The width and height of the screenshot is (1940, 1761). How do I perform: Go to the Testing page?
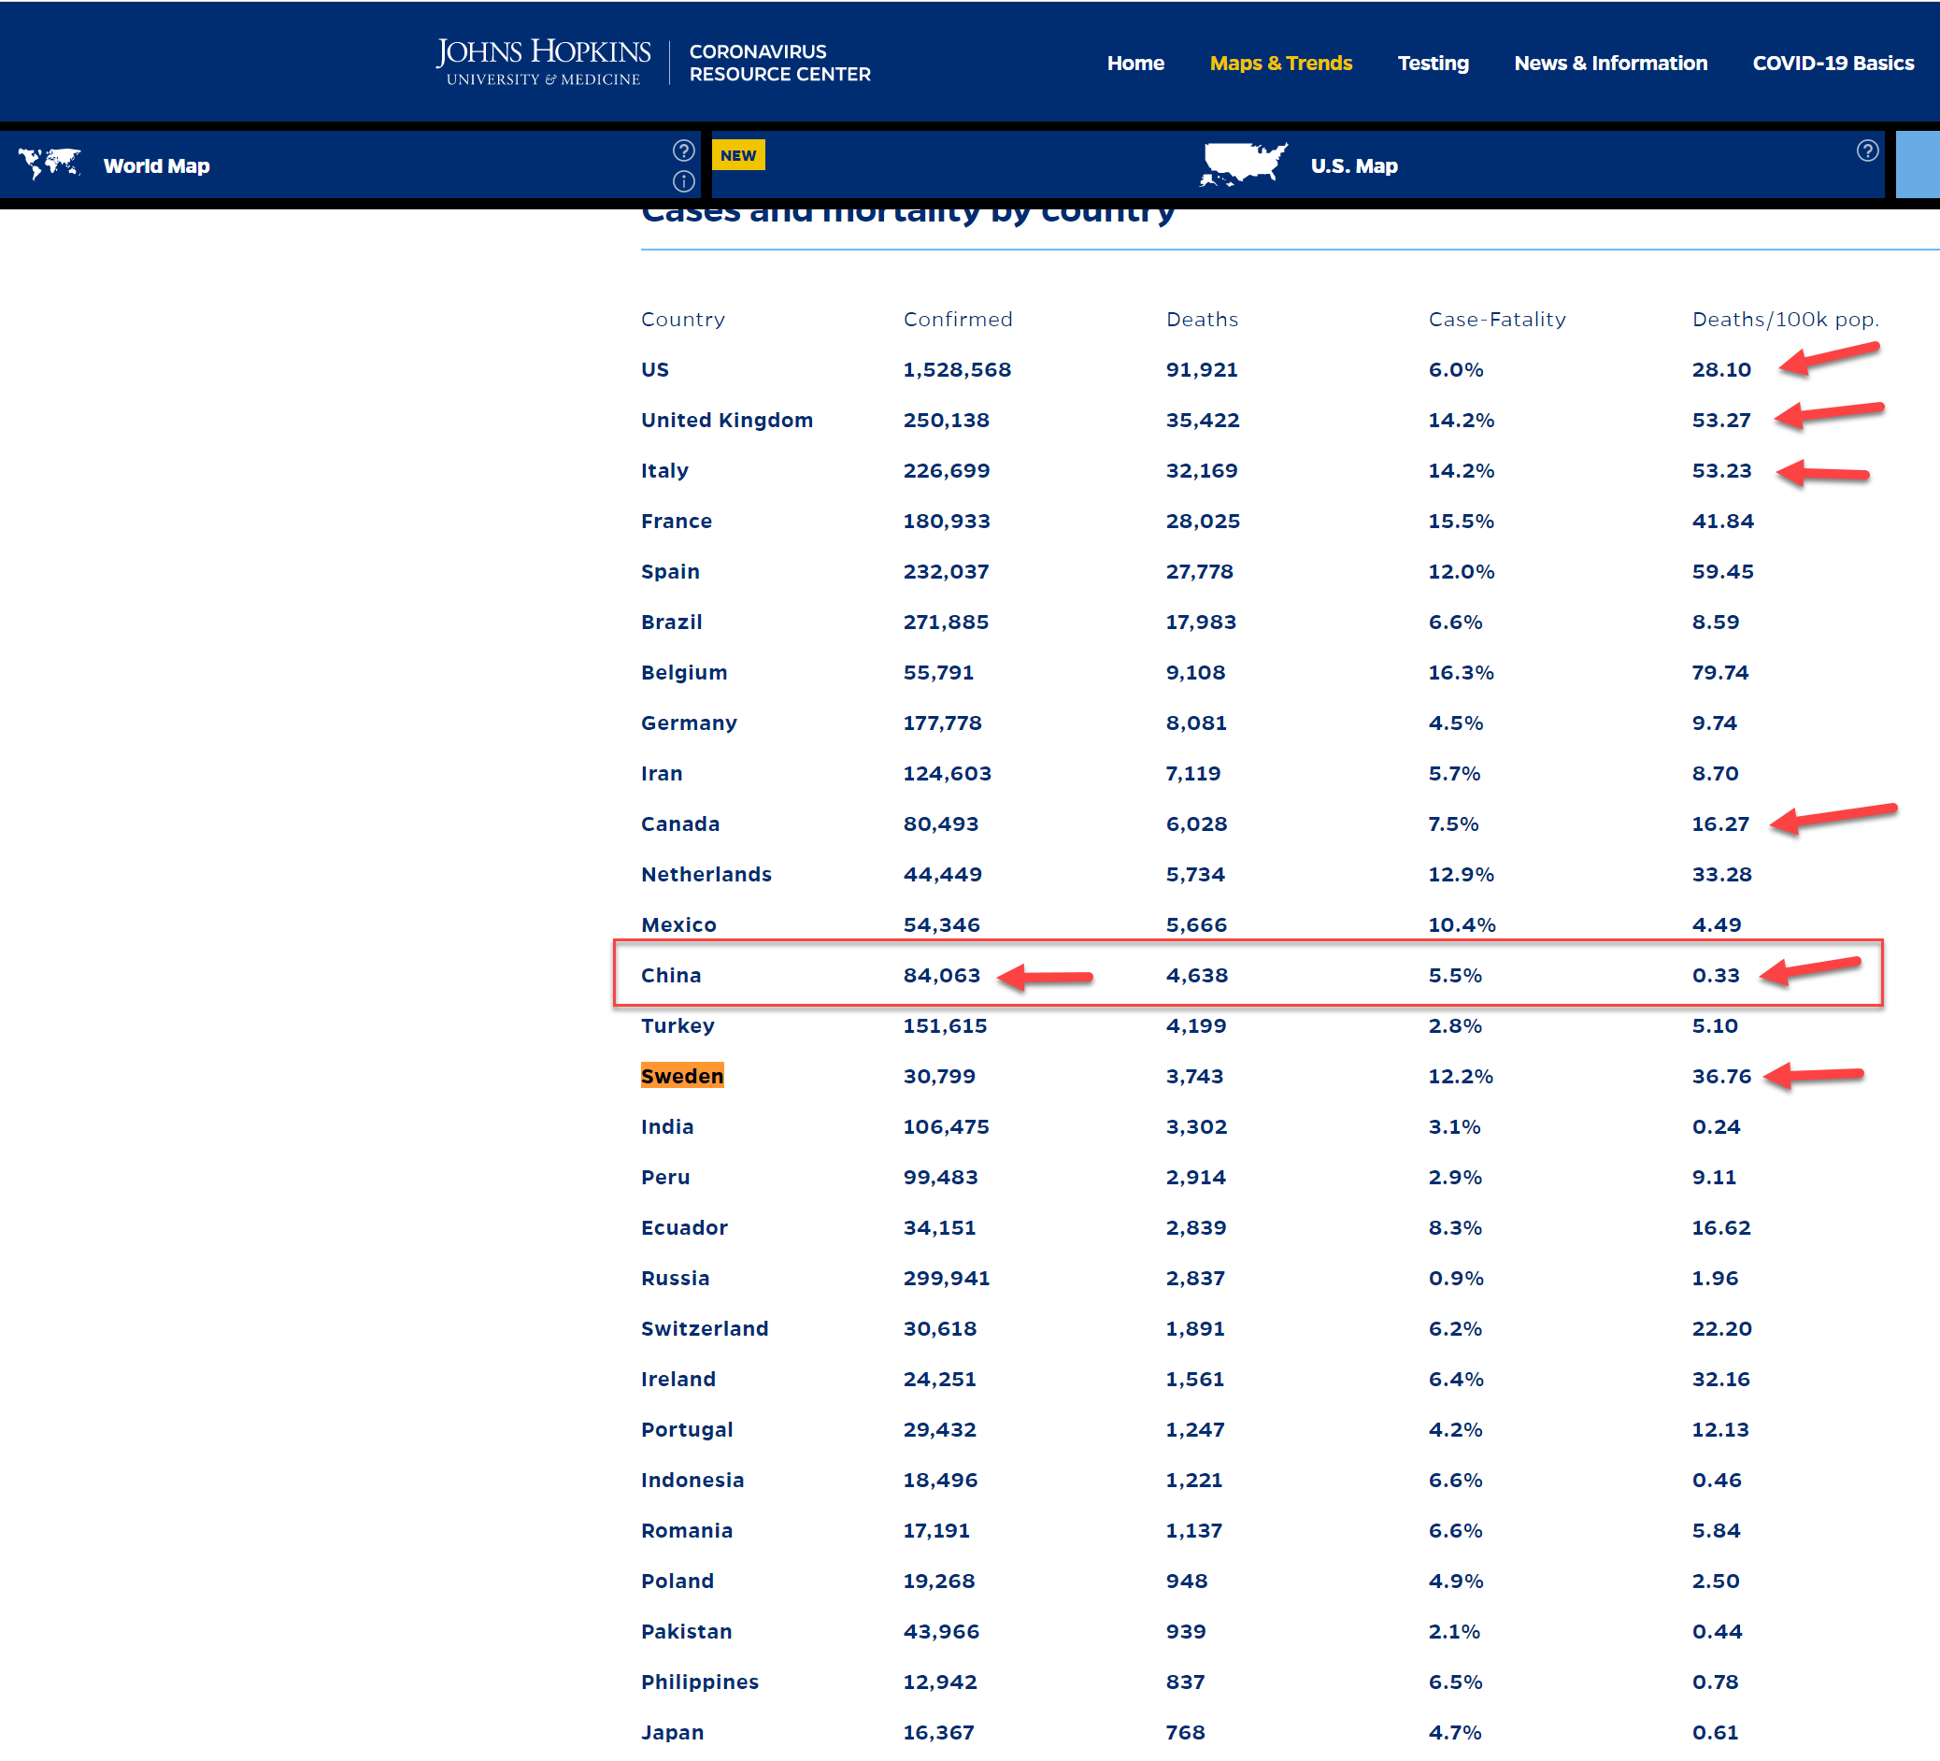click(x=1433, y=63)
